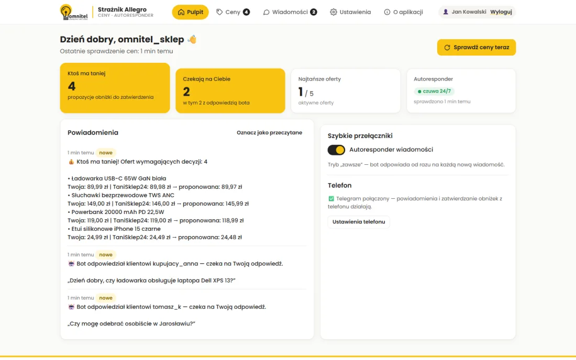This screenshot has height=360, width=576.
Task: Click the proposed price 145,99 zł line
Action: tap(158, 204)
